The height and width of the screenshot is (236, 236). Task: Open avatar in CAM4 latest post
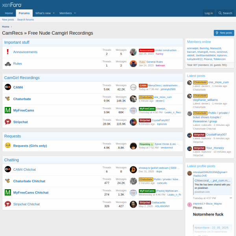(x=133, y=87)
